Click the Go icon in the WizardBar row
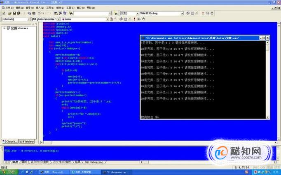Screen dimensions: 281x175 click(x=139, y=19)
